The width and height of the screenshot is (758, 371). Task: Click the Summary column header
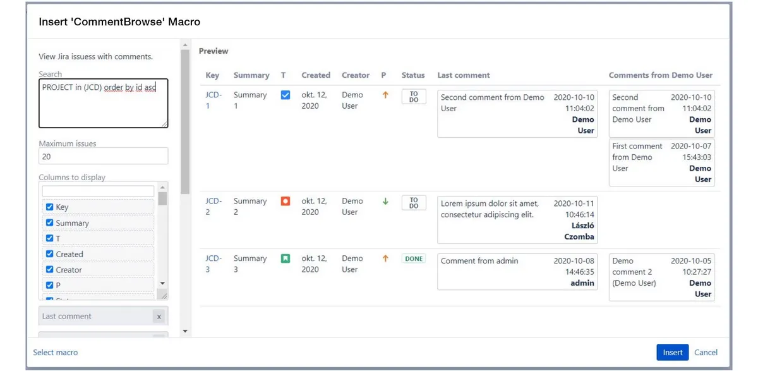(251, 75)
